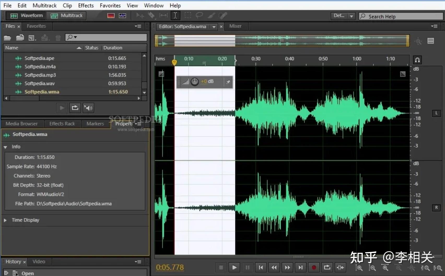Move playhead to previous marker
This screenshot has height=276, width=445.
261,267
